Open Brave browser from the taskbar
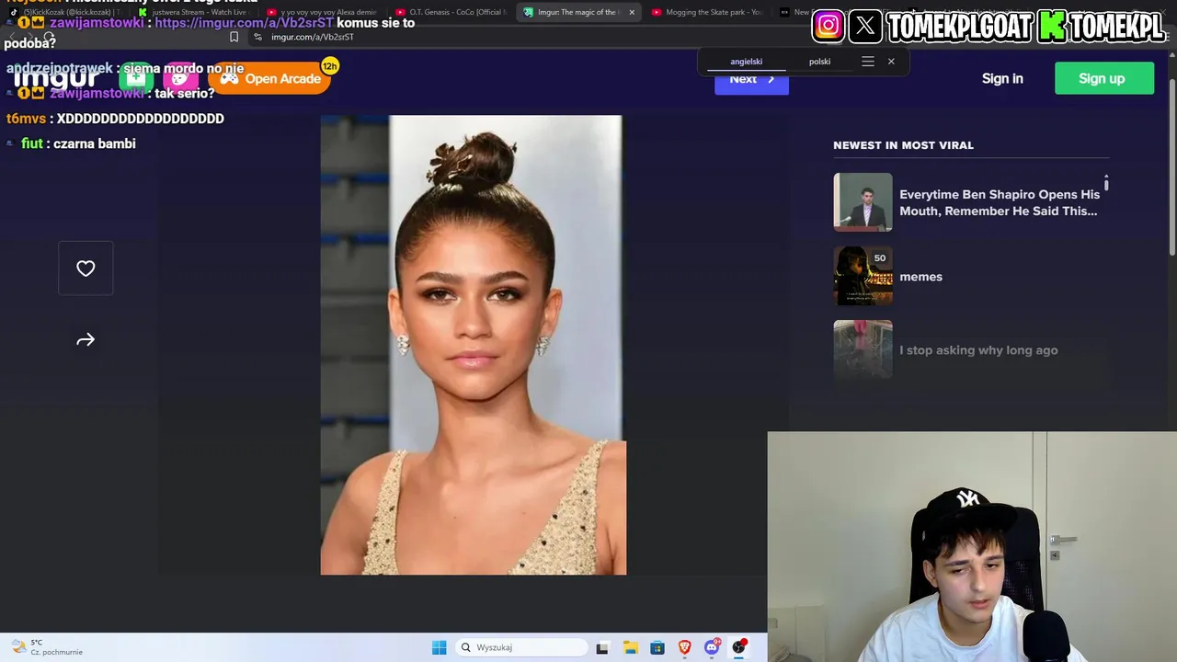This screenshot has height=662, width=1177. [685, 647]
